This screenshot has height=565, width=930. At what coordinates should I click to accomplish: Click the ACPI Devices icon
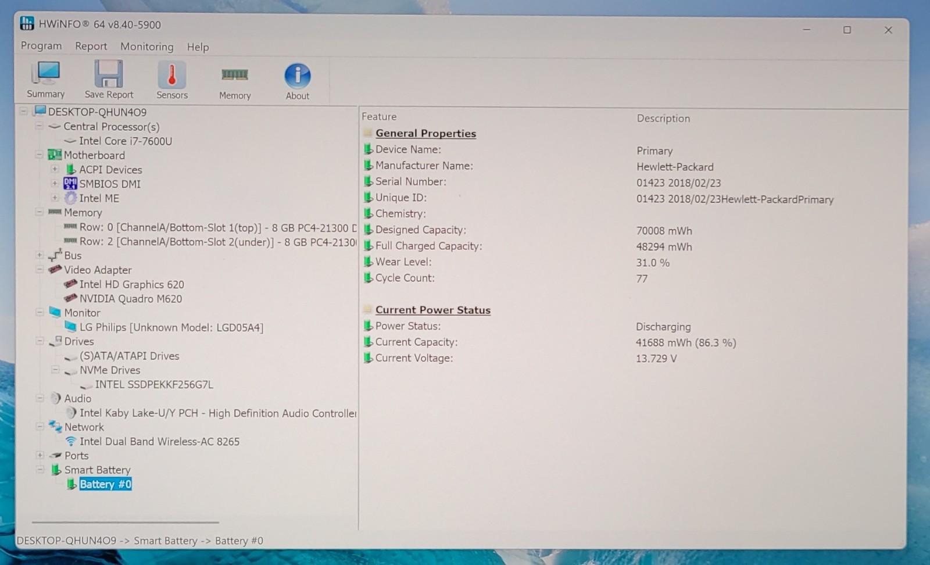click(x=70, y=169)
